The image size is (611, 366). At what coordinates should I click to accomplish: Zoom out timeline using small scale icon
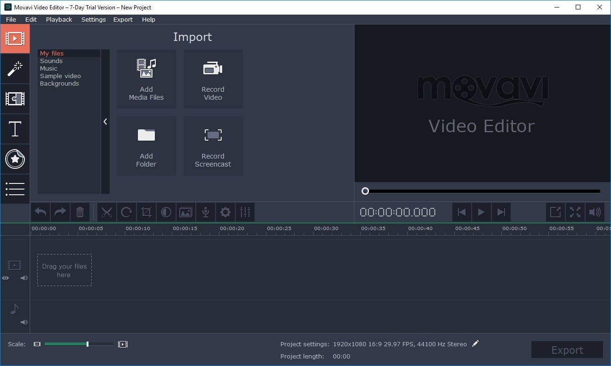(37, 344)
